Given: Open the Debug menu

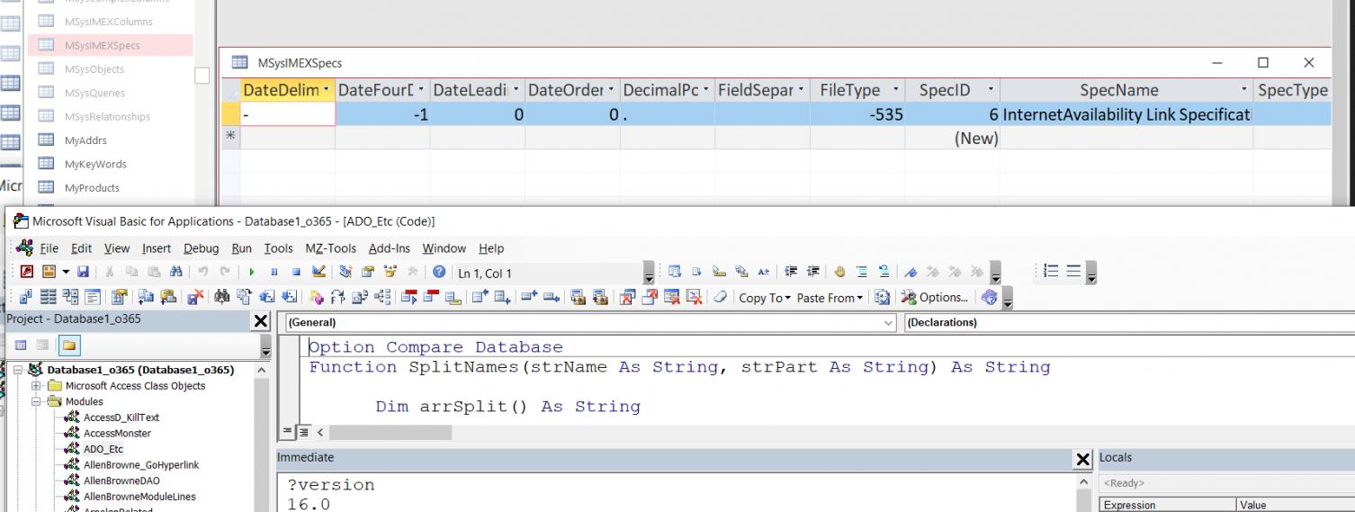Looking at the screenshot, I should coord(201,248).
